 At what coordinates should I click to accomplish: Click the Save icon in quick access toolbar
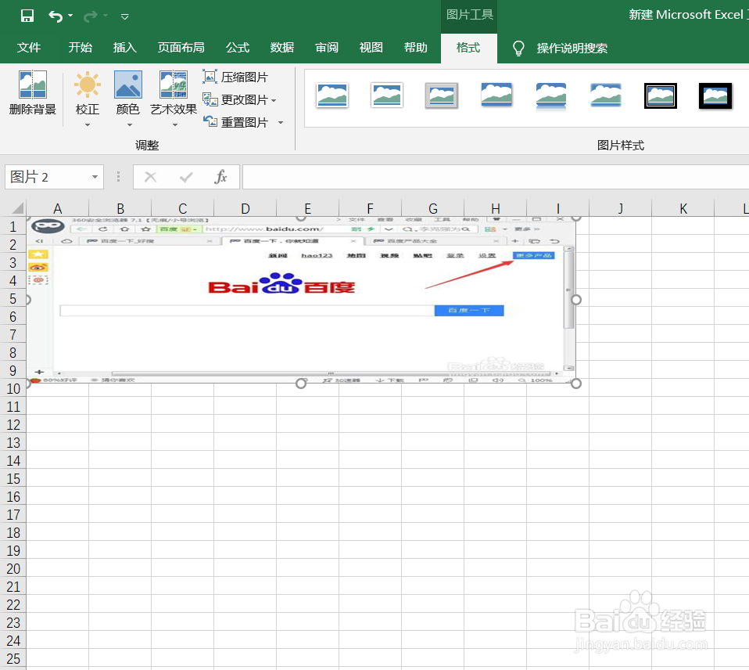click(27, 16)
